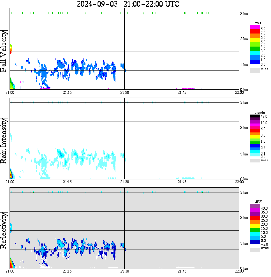Click the magenta swatch in the m/s legend
This screenshot has width=271, height=277.
[255, 27]
